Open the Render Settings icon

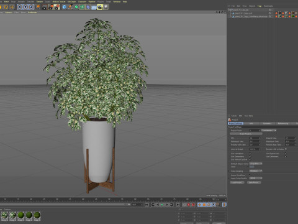pyautogui.click(x=56, y=7)
